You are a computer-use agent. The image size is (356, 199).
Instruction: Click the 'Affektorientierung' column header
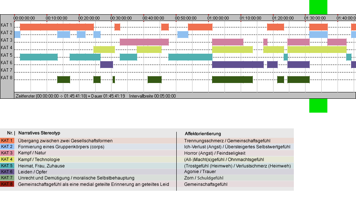pos(203,134)
